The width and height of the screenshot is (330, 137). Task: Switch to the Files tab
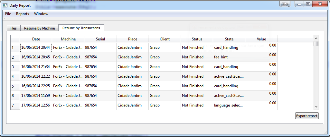pos(13,28)
